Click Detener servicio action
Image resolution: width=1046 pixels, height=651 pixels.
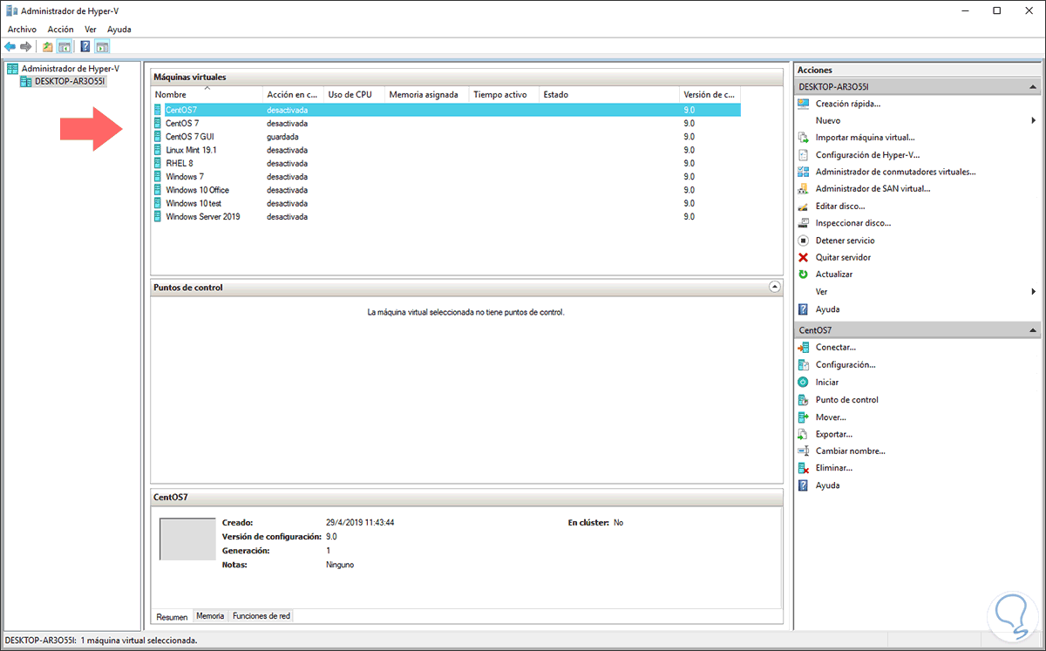click(x=845, y=240)
